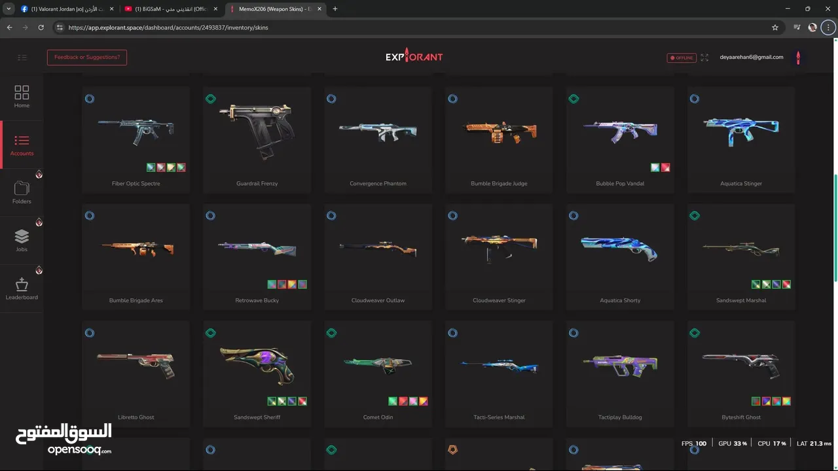Open the Folders sidebar section
This screenshot has height=471, width=838.
point(22,192)
